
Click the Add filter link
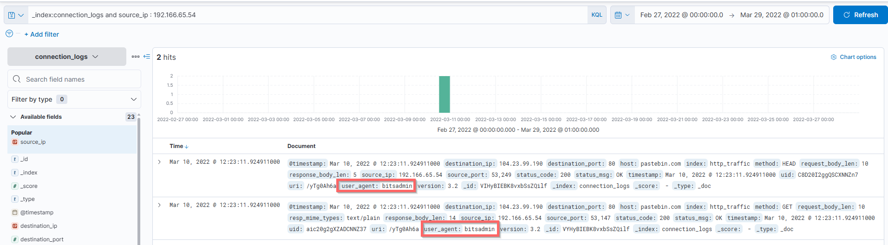pyautogui.click(x=42, y=34)
